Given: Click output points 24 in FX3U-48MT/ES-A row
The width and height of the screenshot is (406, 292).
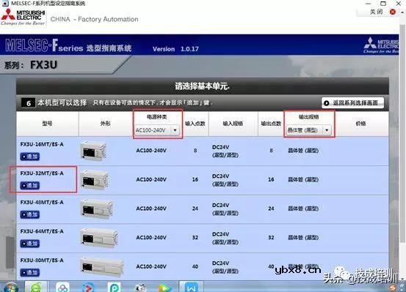Looking at the screenshot, I should (271, 209).
